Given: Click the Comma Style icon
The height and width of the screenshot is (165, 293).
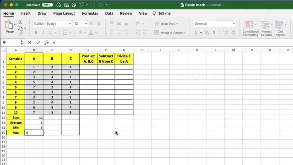Looking at the screenshot, I should coord(214,33).
